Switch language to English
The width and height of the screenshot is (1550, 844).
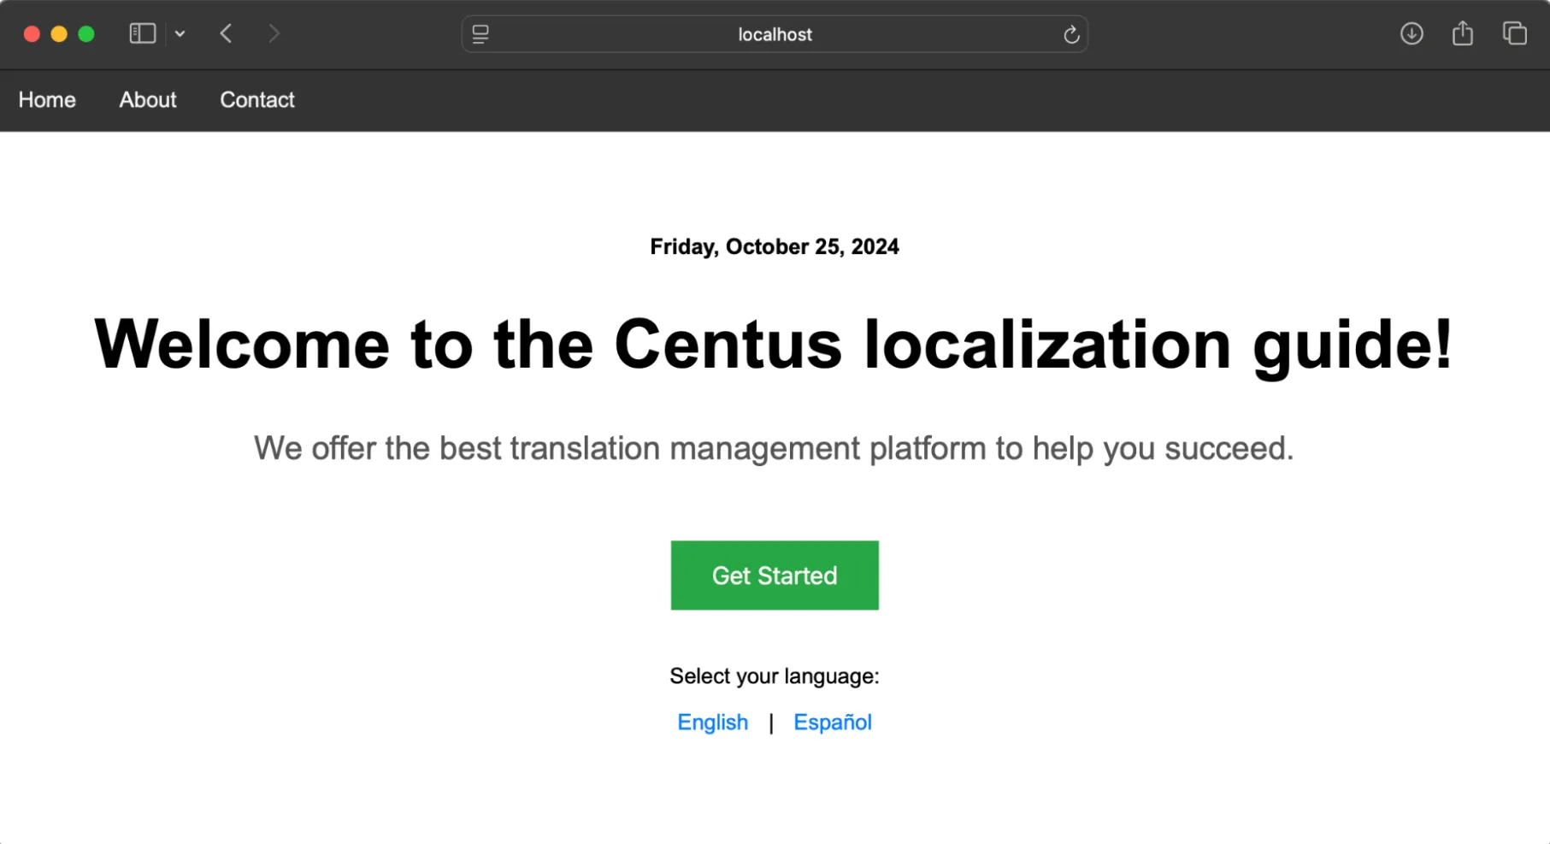(712, 723)
